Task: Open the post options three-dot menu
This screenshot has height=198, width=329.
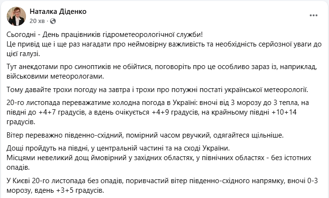Action: (x=299, y=16)
